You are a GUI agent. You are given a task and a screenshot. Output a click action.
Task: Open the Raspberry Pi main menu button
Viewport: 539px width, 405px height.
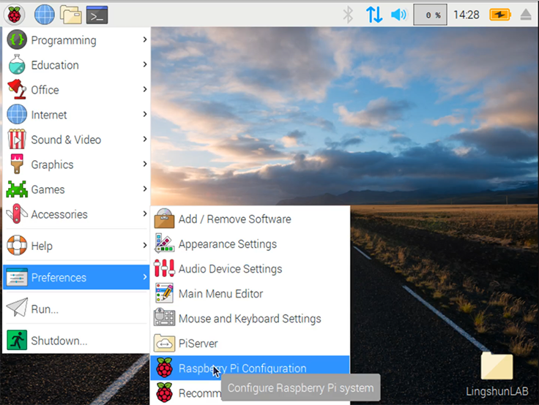(x=14, y=15)
